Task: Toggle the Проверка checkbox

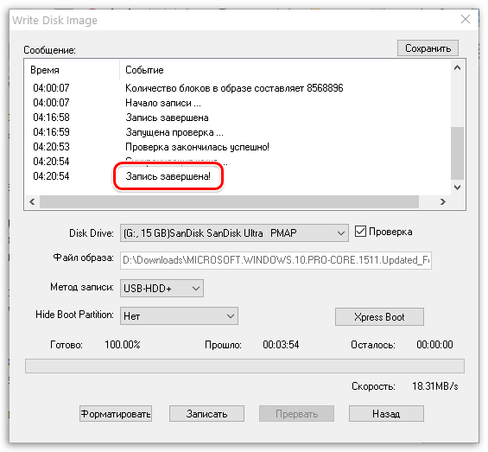Action: tap(360, 232)
